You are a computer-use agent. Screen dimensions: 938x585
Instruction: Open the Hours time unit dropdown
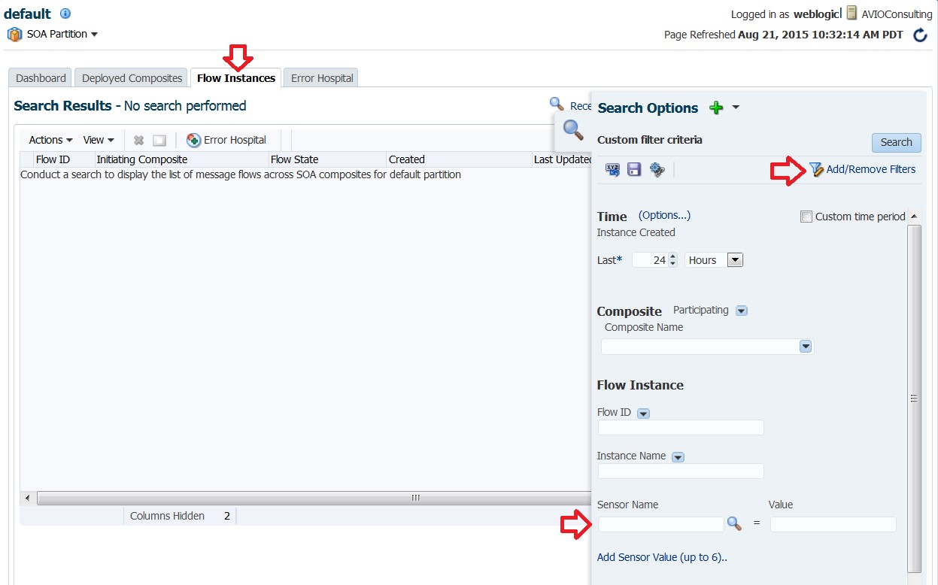[x=735, y=260]
